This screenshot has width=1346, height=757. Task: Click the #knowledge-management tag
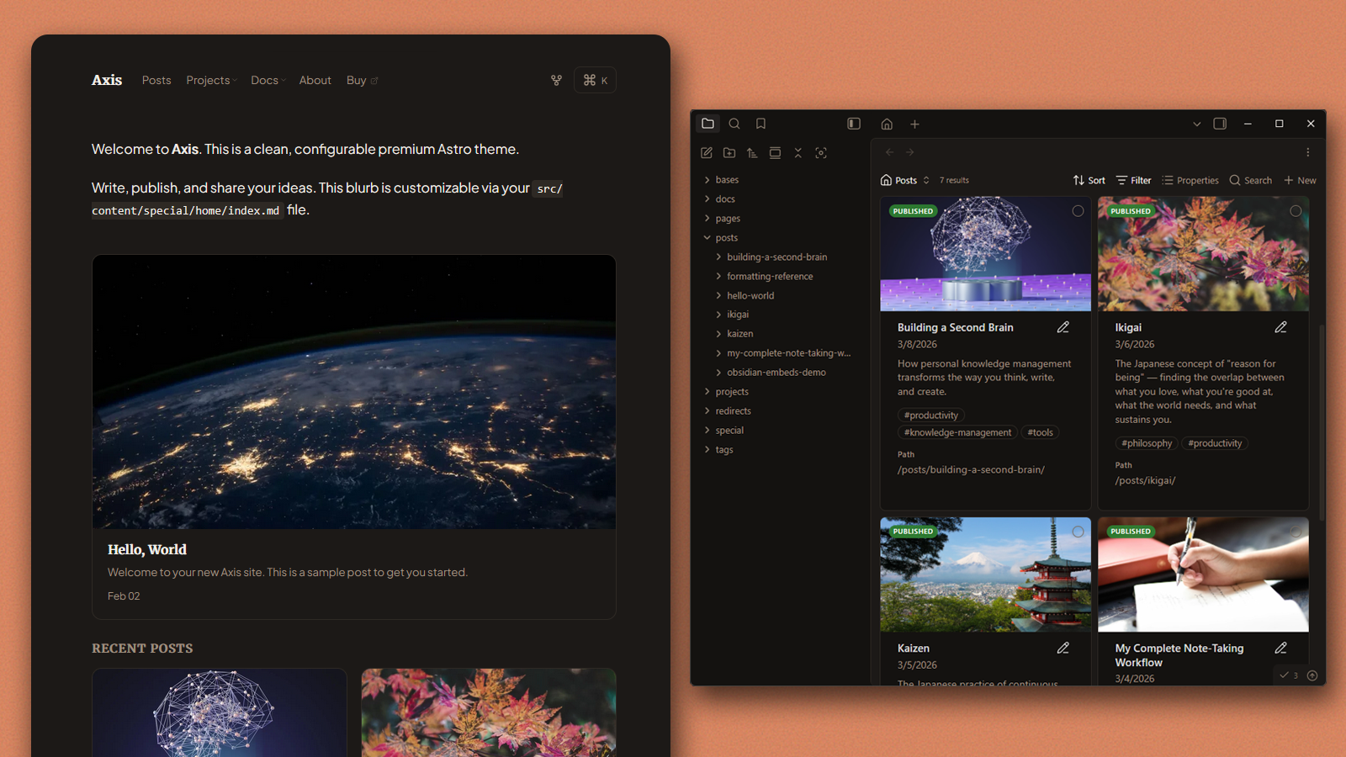pyautogui.click(x=957, y=432)
